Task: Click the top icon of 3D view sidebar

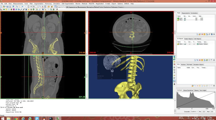Action: (x=174, y=57)
